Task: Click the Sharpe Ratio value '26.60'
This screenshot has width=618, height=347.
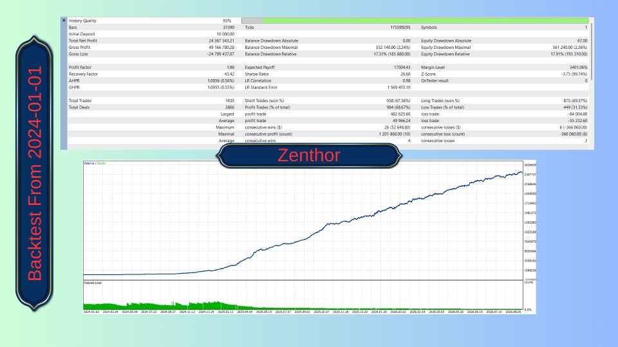Action: click(x=405, y=75)
